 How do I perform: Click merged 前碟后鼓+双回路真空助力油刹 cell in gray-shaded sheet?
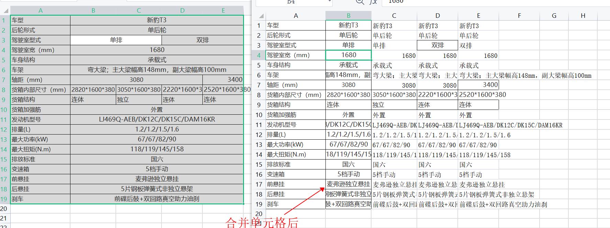click(157, 199)
